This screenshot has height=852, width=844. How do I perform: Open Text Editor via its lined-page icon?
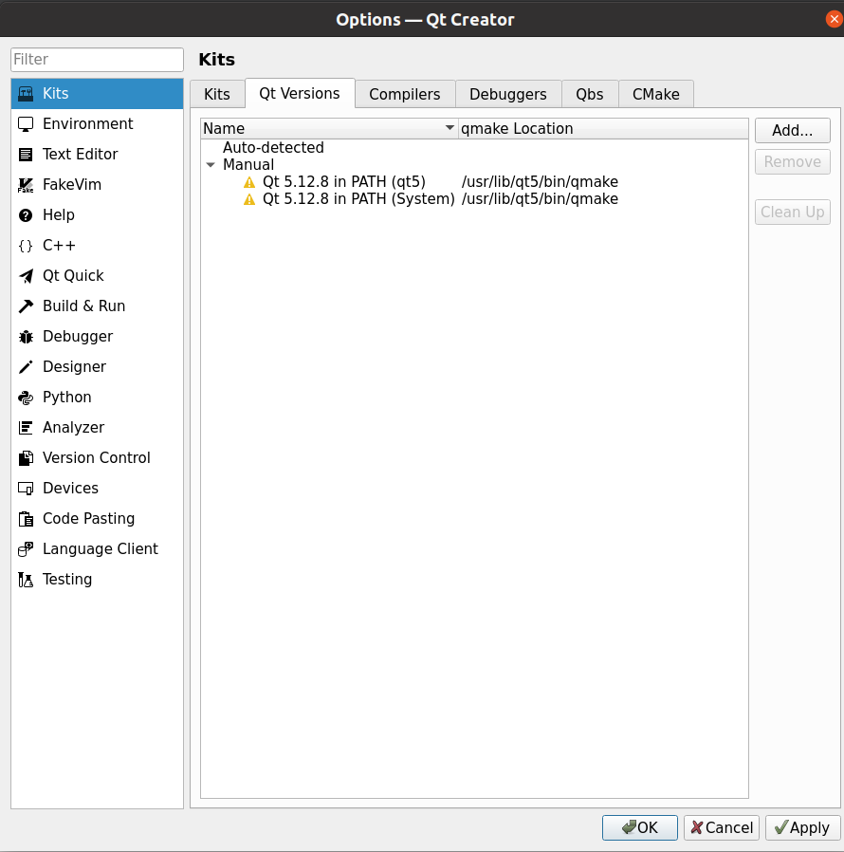point(26,155)
